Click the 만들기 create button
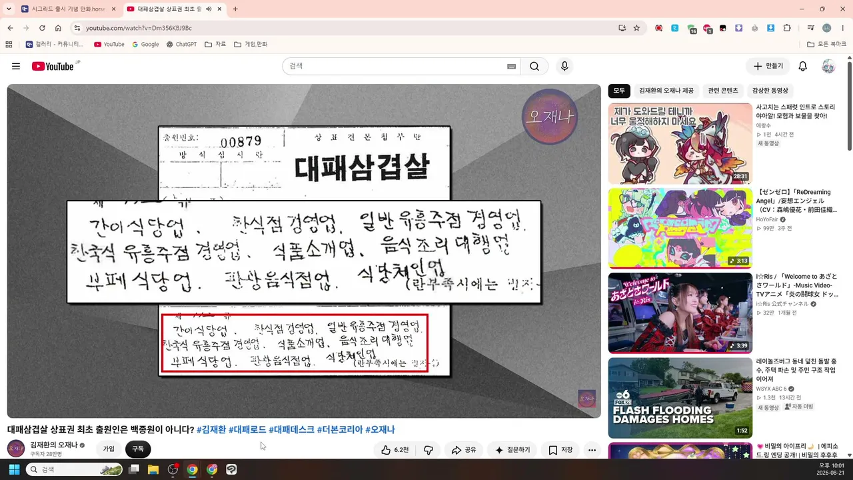This screenshot has height=480, width=853. (768, 66)
